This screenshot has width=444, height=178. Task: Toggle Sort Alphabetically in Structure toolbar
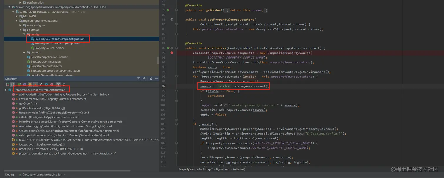point(12,84)
